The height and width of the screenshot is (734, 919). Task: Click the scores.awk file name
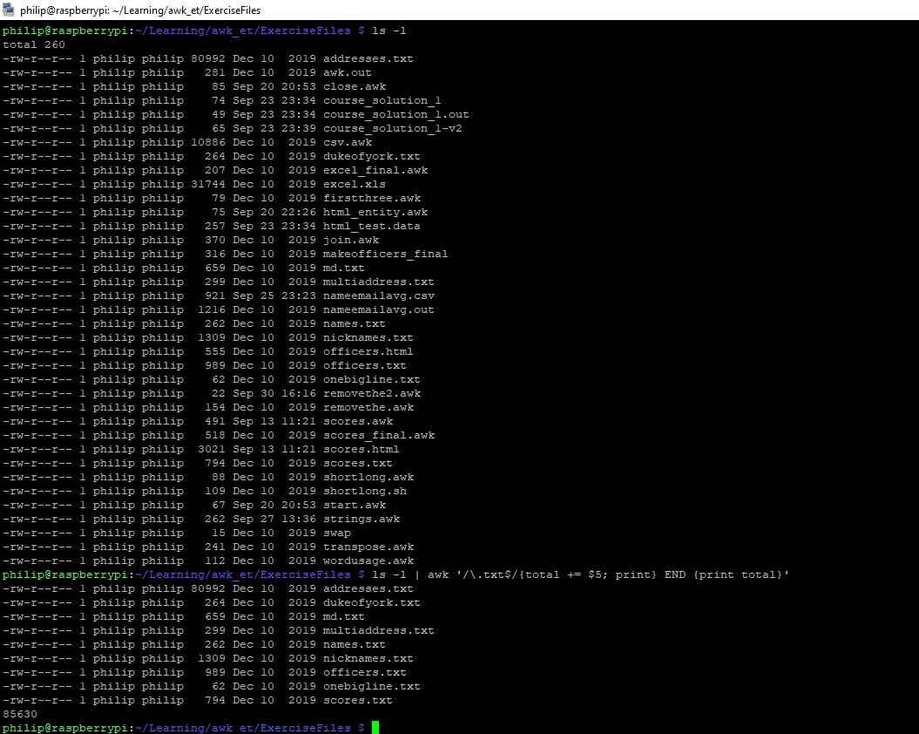pos(357,421)
